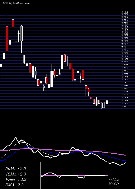
Task: Click the tallest red candlestick near the top left
Action: coord(7,39)
